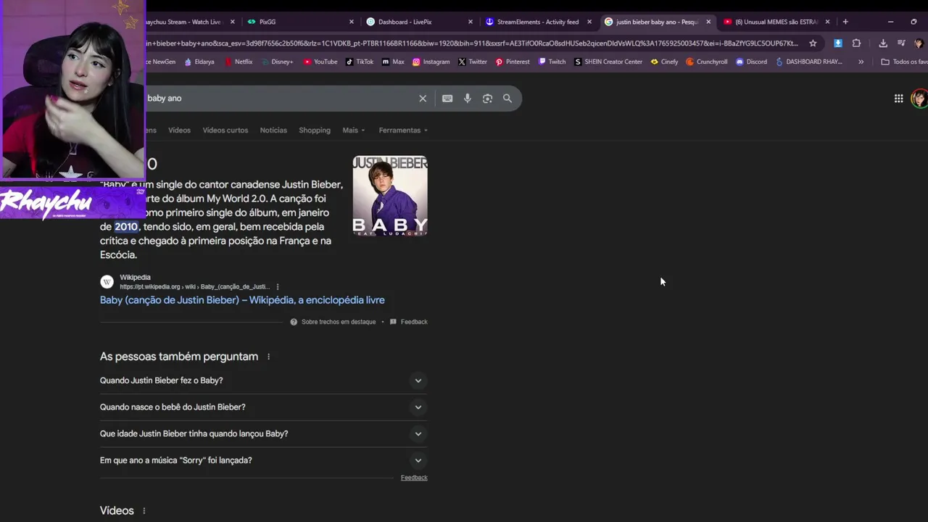Open the Netflix bookmark
The width and height of the screenshot is (928, 522).
tap(238, 62)
